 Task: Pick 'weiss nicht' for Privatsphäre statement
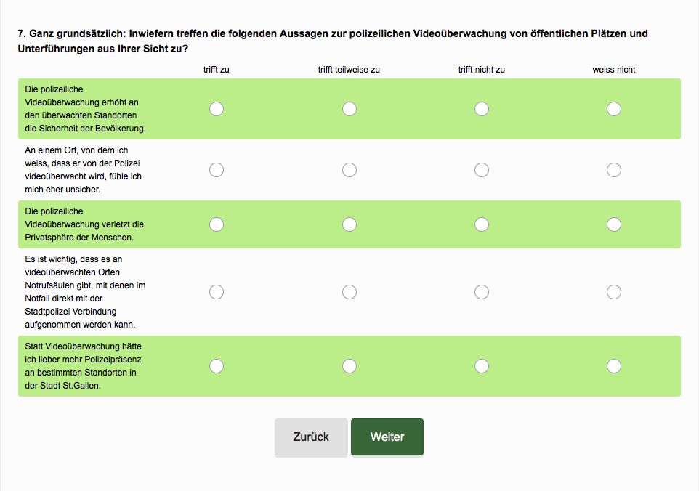614,224
